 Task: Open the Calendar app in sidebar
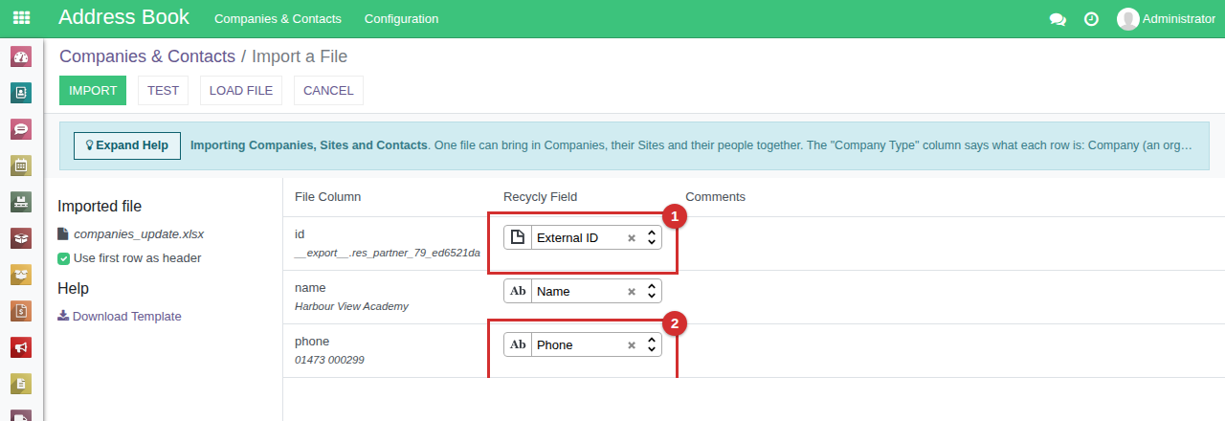click(x=21, y=166)
